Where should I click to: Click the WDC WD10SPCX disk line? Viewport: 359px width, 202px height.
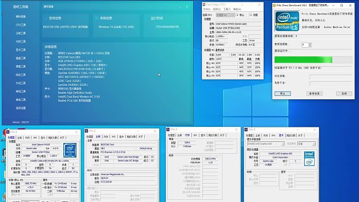point(81,77)
